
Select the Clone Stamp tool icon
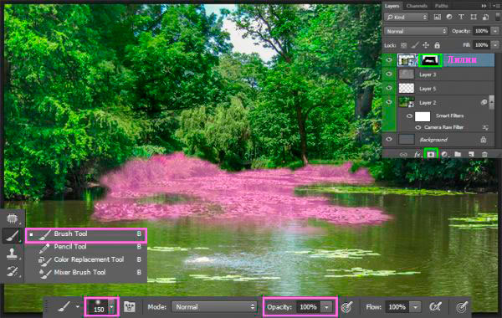pyautogui.click(x=13, y=254)
